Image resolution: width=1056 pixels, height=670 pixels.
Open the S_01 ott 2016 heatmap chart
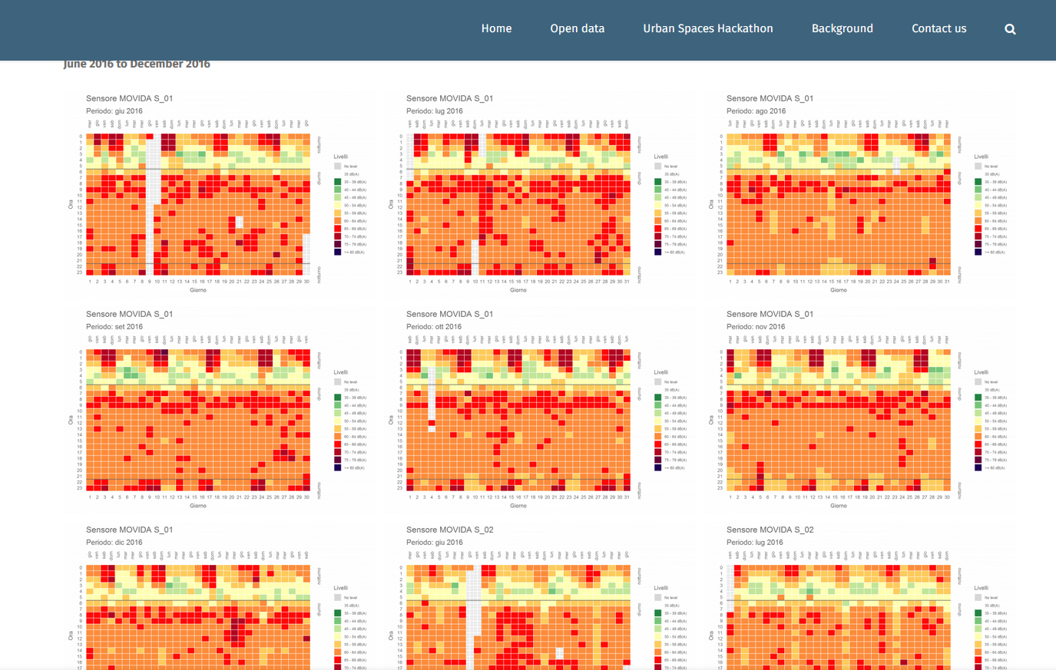click(x=518, y=420)
